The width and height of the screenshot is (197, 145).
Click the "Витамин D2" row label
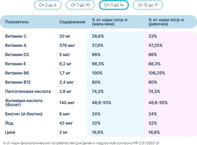coord(17,54)
